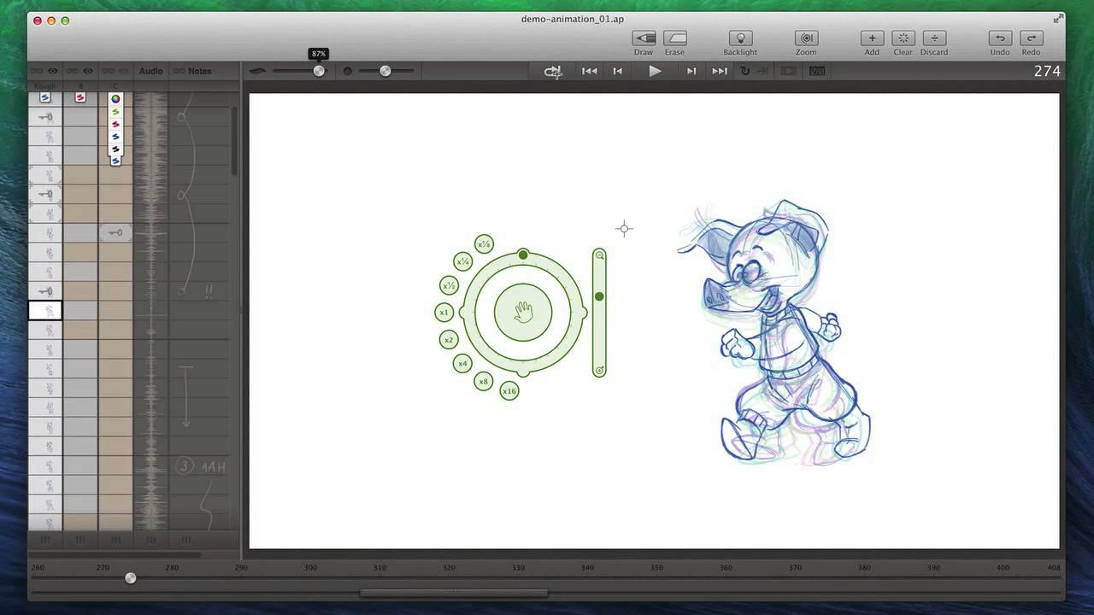
Task: Click the key icon in the Rough column
Action: (44, 116)
